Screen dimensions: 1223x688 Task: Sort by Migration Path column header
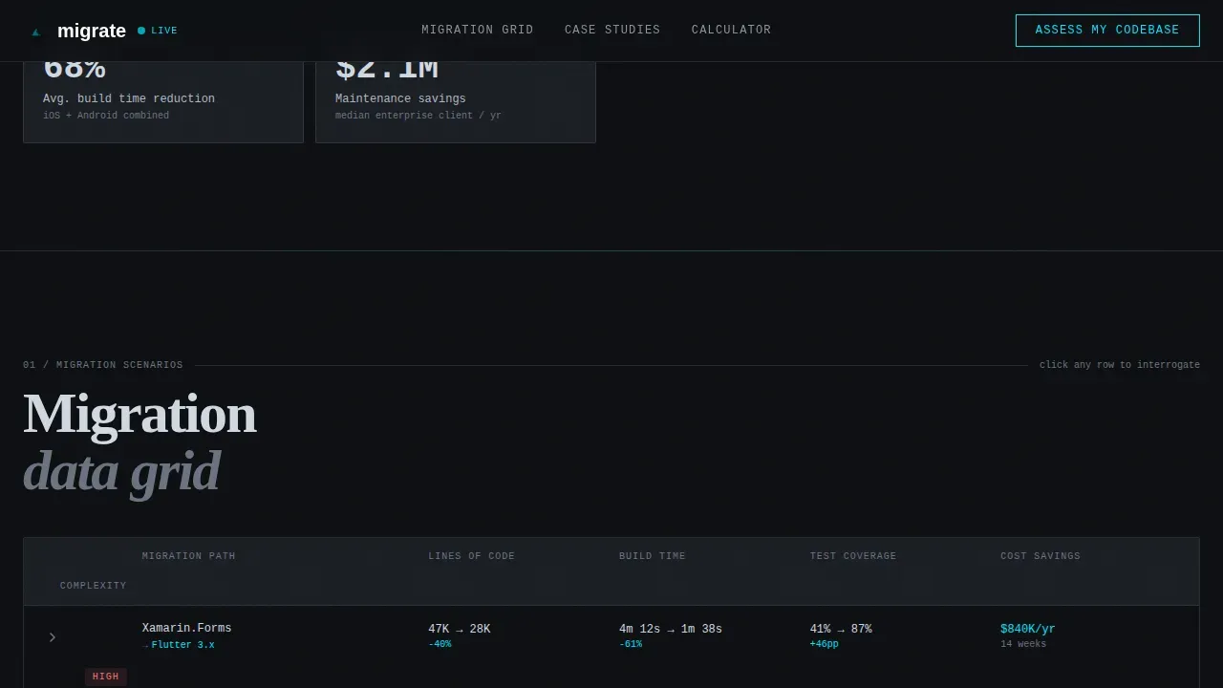coord(188,556)
